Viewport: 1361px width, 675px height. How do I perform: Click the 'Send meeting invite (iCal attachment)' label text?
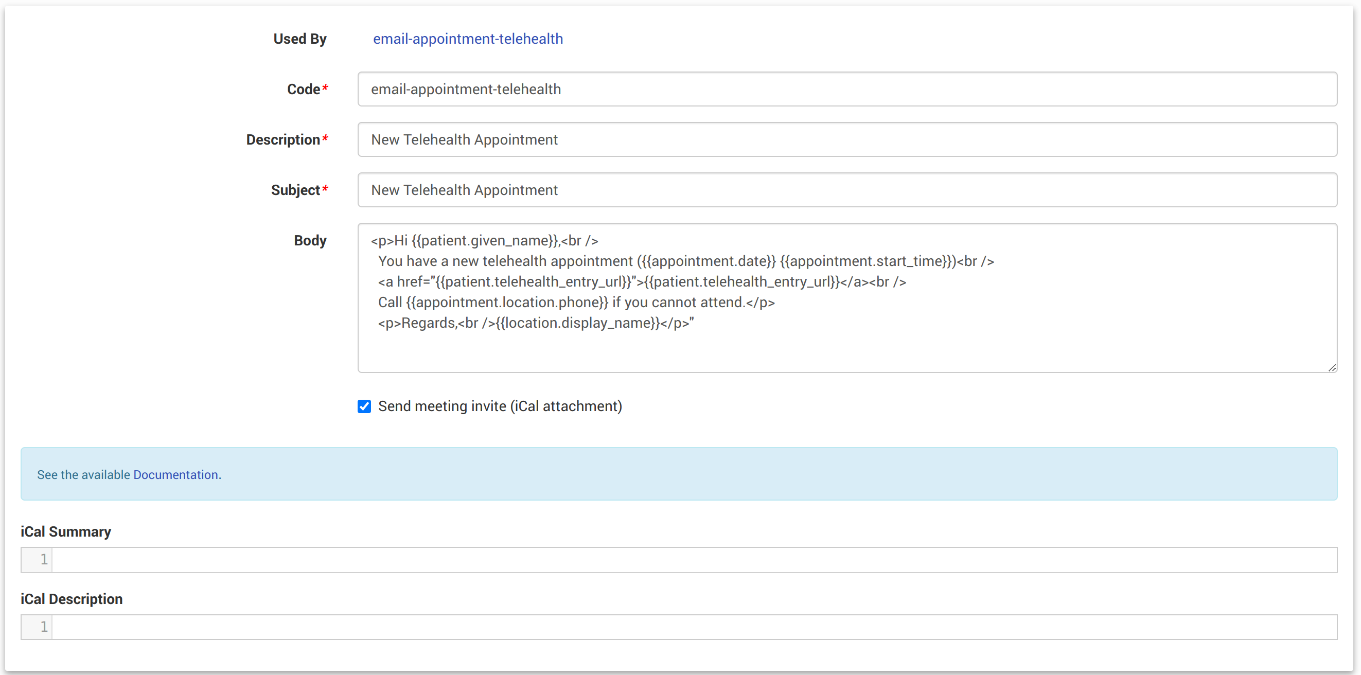(x=500, y=405)
